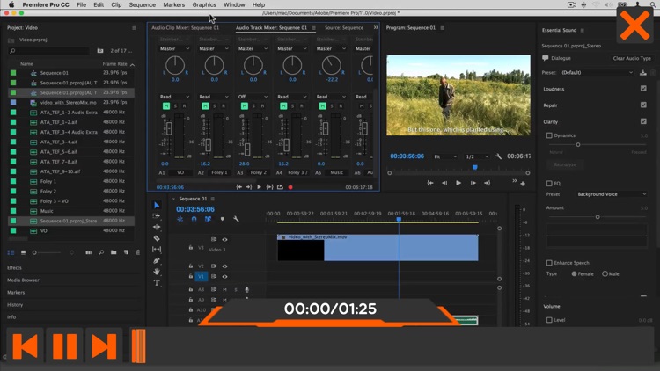
Task: Open Foley 2 automation mode Off dropdown
Action: coord(253,97)
